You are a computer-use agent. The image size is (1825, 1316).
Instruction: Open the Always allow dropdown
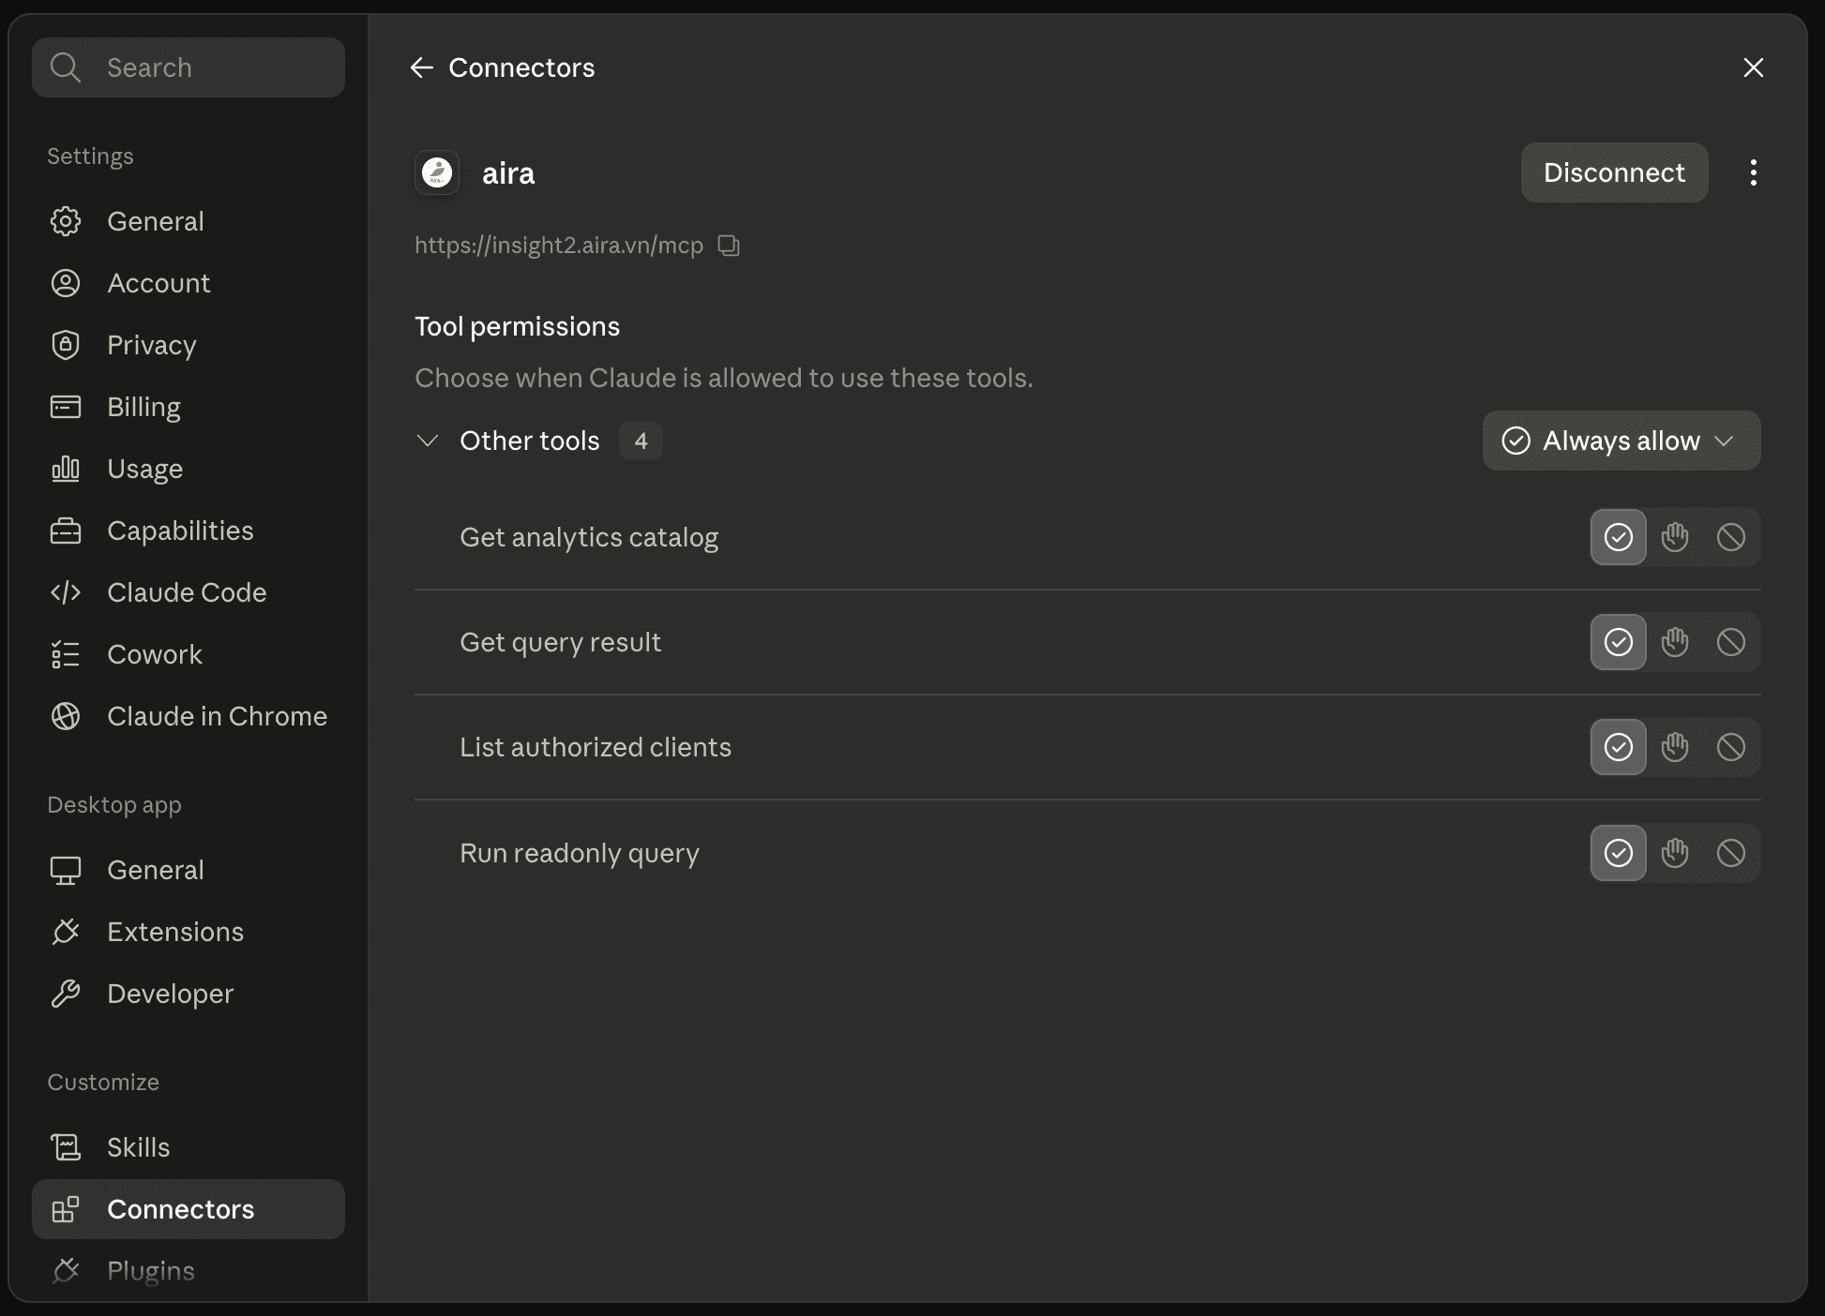point(1621,441)
